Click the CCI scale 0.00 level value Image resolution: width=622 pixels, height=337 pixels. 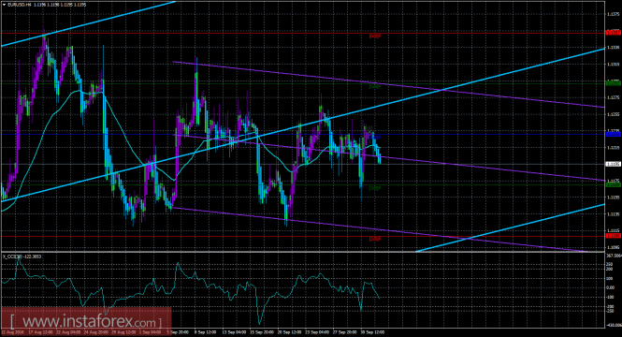611,287
